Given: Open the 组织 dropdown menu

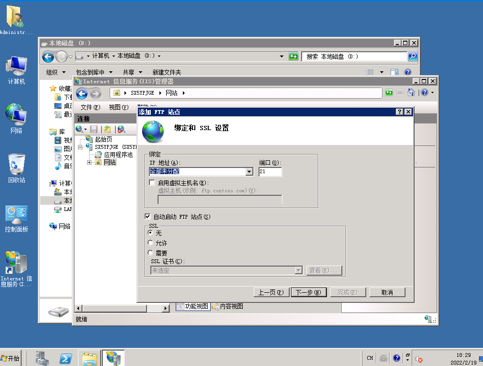Looking at the screenshot, I should tap(56, 72).
